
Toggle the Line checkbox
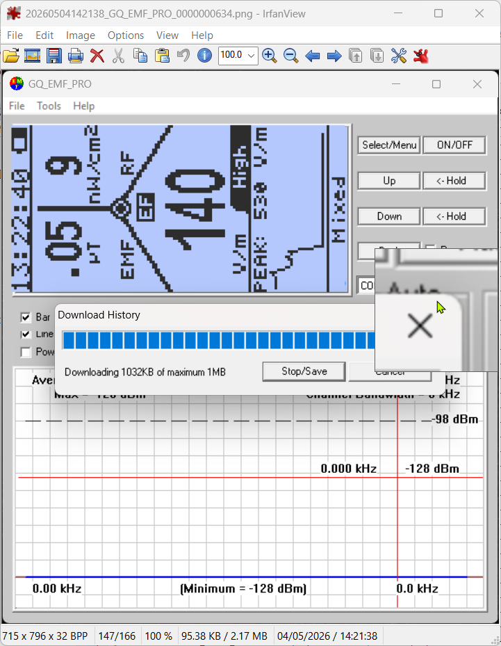click(x=26, y=334)
